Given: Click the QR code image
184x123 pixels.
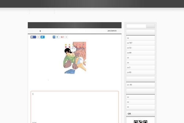Looking at the screenshot, I should click(x=140, y=121).
